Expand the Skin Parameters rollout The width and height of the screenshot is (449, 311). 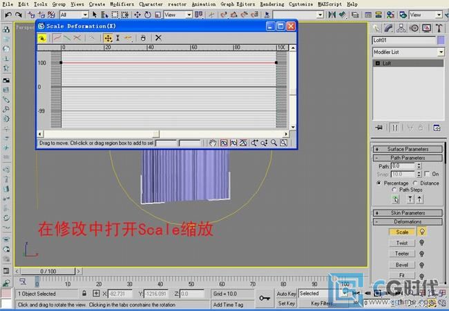408,212
